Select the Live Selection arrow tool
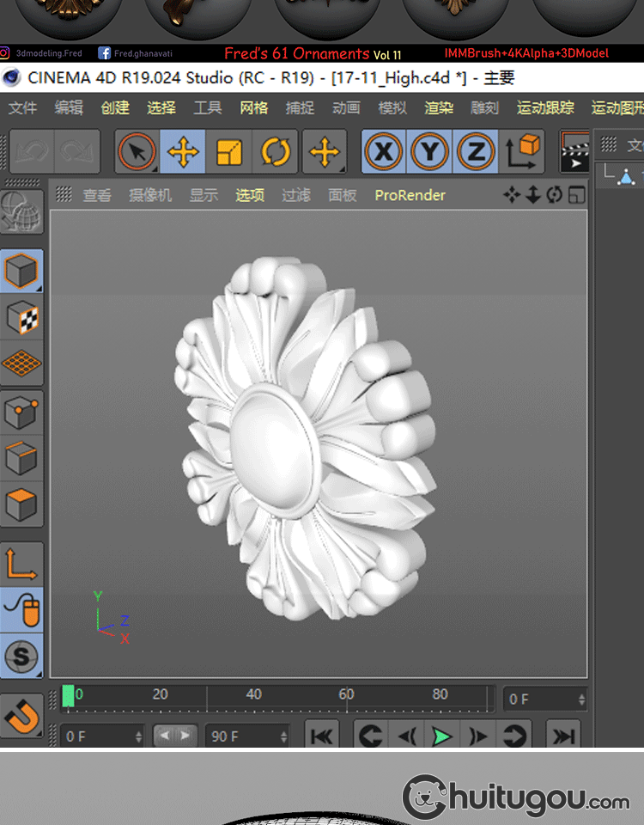The image size is (644, 825). (x=137, y=153)
